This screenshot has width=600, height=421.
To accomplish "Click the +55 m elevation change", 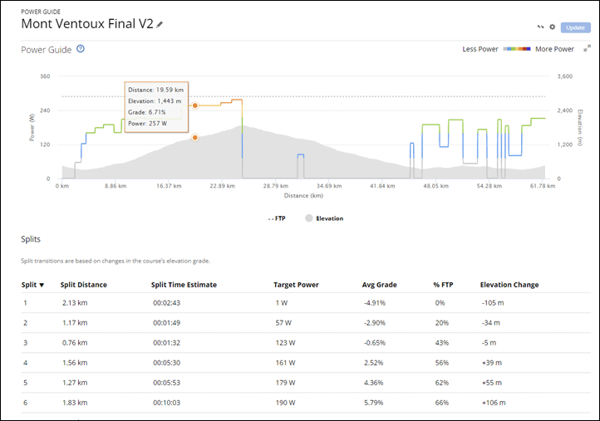I will point(492,382).
